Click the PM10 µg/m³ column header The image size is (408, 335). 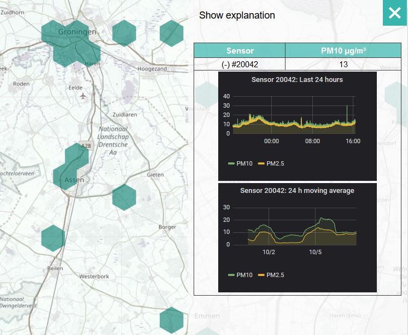click(x=343, y=50)
